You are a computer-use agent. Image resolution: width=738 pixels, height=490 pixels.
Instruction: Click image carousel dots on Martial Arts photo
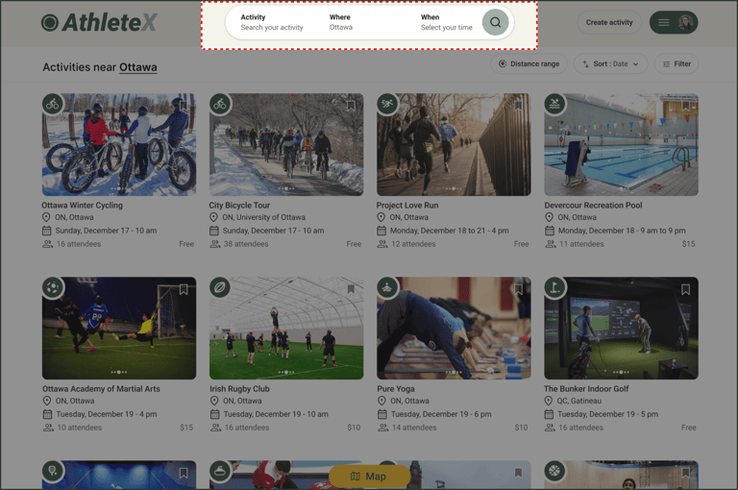point(118,372)
